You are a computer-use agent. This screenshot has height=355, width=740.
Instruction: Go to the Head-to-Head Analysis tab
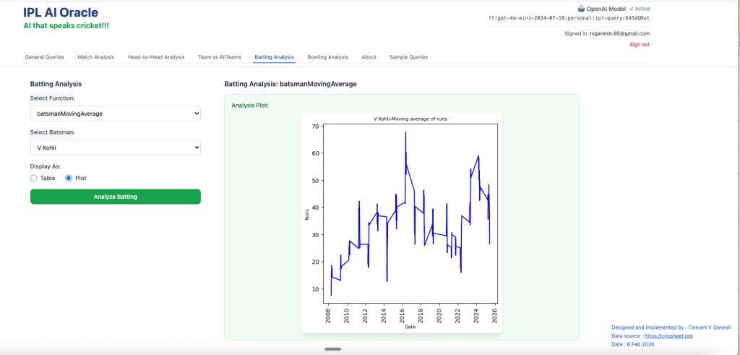click(156, 57)
